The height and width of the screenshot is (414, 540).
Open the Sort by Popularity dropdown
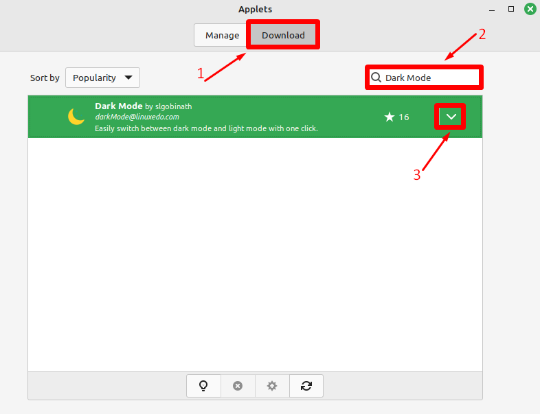102,78
